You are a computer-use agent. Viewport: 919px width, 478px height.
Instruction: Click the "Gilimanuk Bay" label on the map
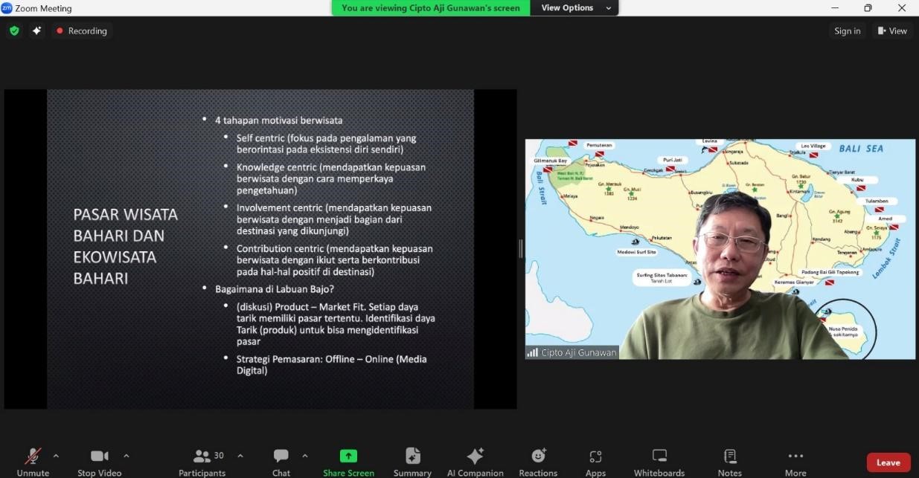pos(551,161)
